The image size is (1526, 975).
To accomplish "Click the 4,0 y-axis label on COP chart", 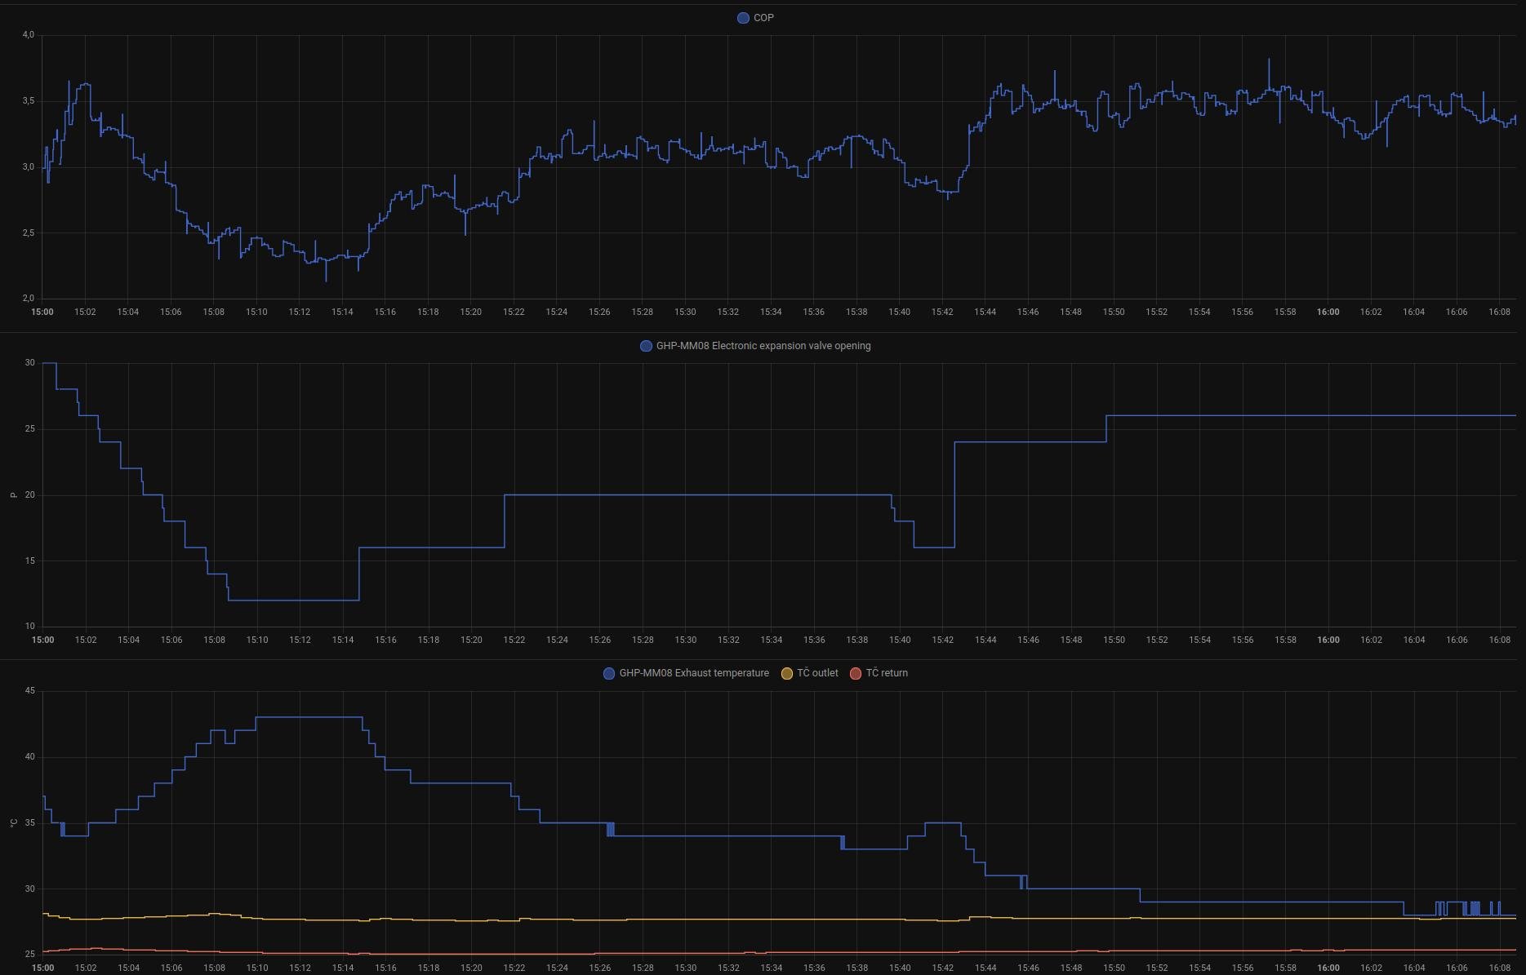I will tap(29, 35).
